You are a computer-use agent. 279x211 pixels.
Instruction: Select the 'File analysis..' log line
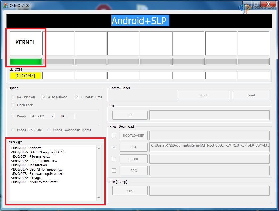(x=30, y=156)
